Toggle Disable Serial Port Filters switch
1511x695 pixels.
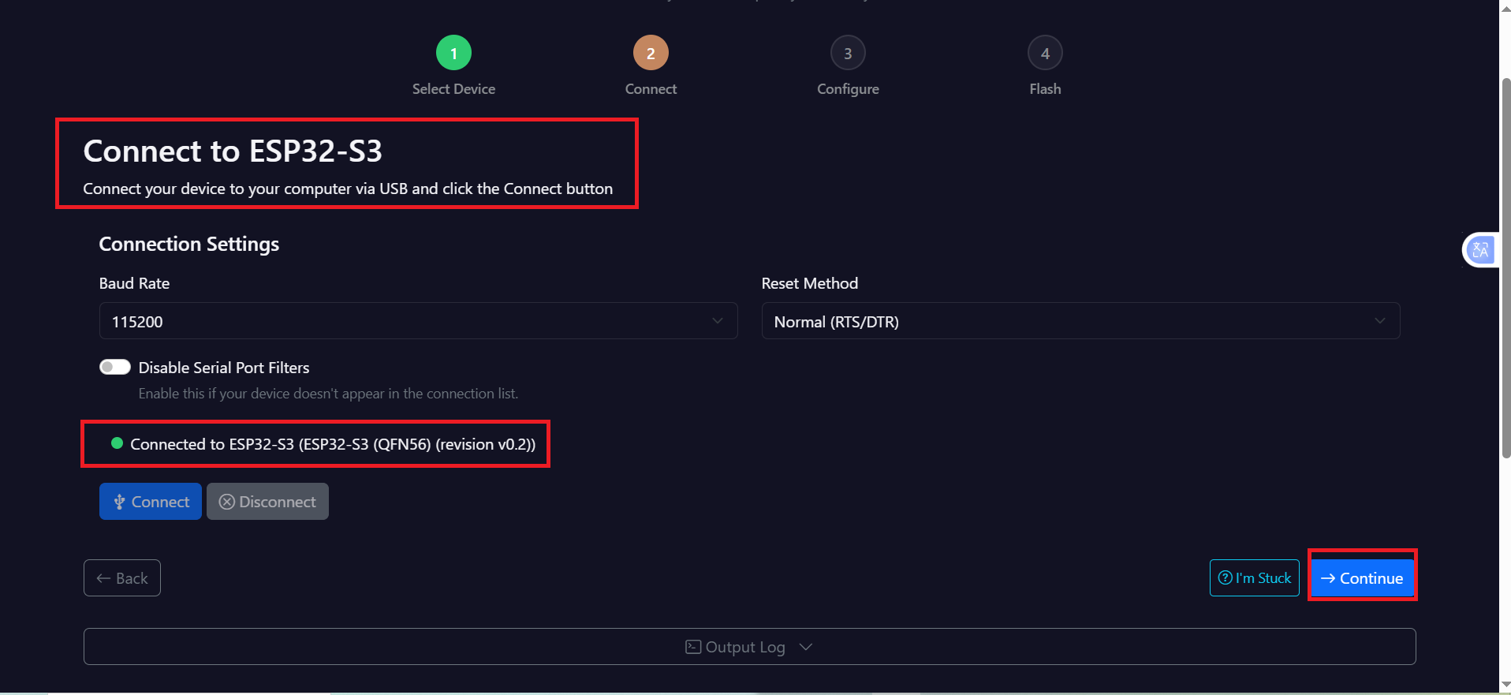(115, 367)
